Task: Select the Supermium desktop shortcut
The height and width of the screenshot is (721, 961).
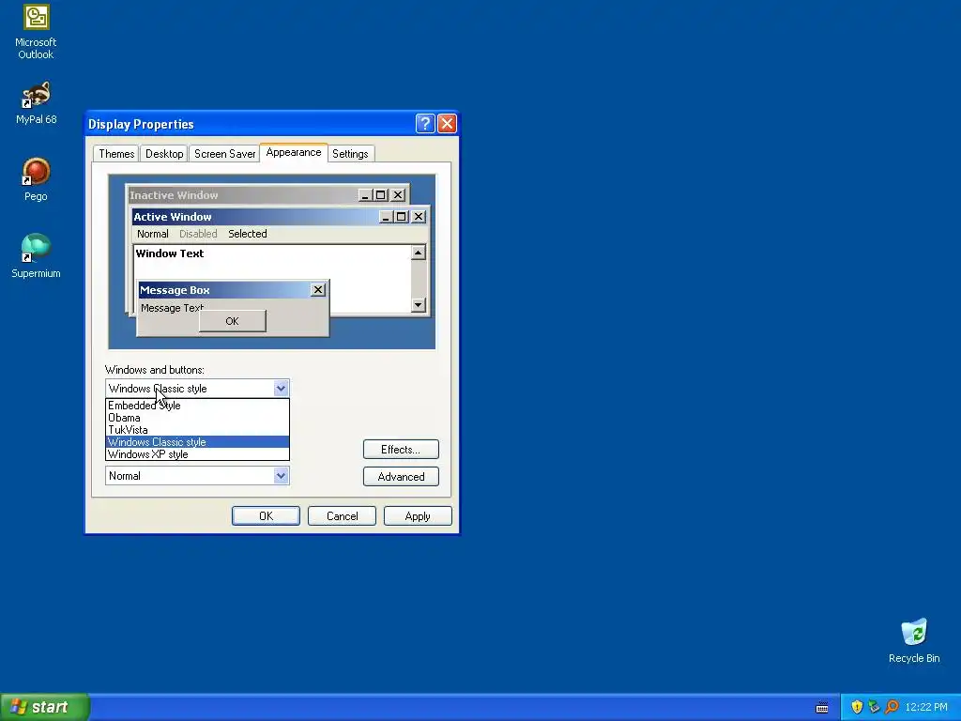Action: point(36,256)
